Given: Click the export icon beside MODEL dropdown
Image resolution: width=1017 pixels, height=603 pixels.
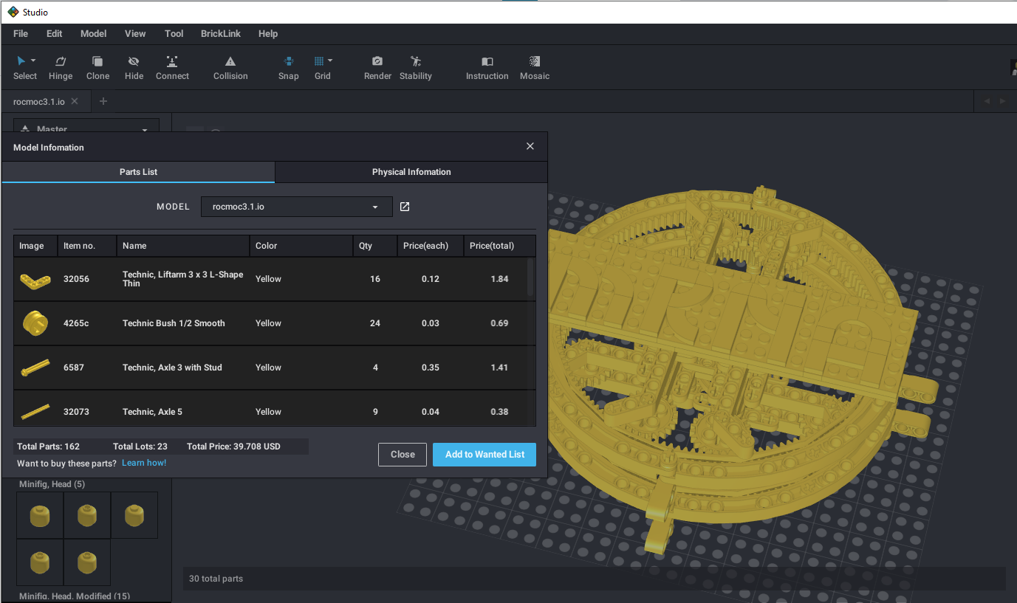Looking at the screenshot, I should click(x=405, y=207).
